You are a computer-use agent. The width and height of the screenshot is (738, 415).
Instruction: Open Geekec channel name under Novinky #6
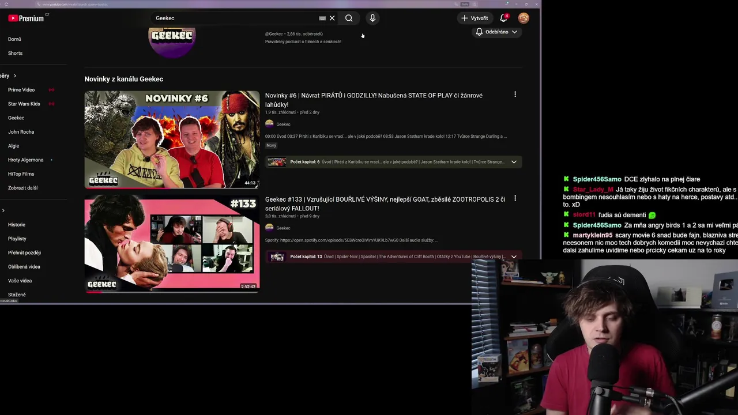click(283, 124)
